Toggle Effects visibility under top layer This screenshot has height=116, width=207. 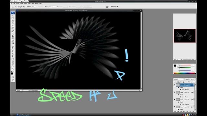coord(179,87)
